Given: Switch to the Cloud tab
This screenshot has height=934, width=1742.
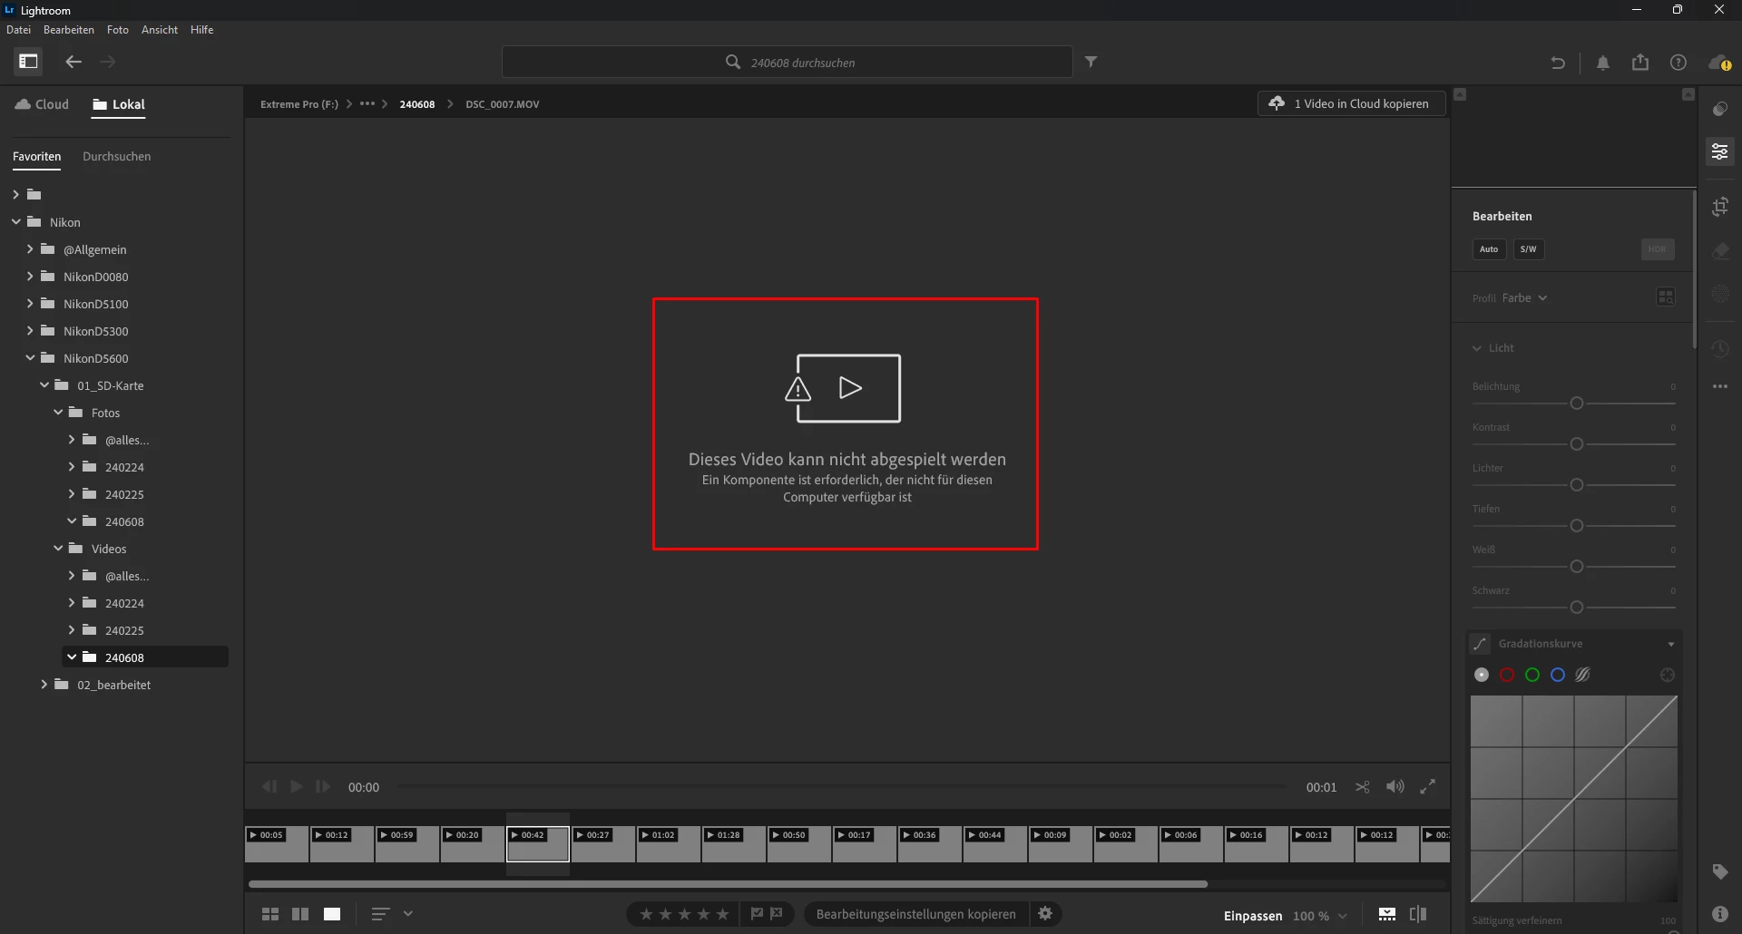Looking at the screenshot, I should 42,104.
